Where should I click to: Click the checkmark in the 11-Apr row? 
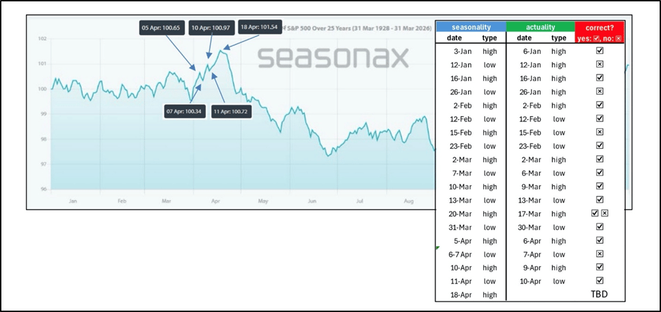(x=600, y=281)
